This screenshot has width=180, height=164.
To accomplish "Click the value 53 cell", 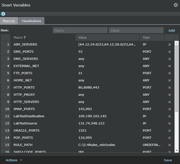I will (x=108, y=52).
